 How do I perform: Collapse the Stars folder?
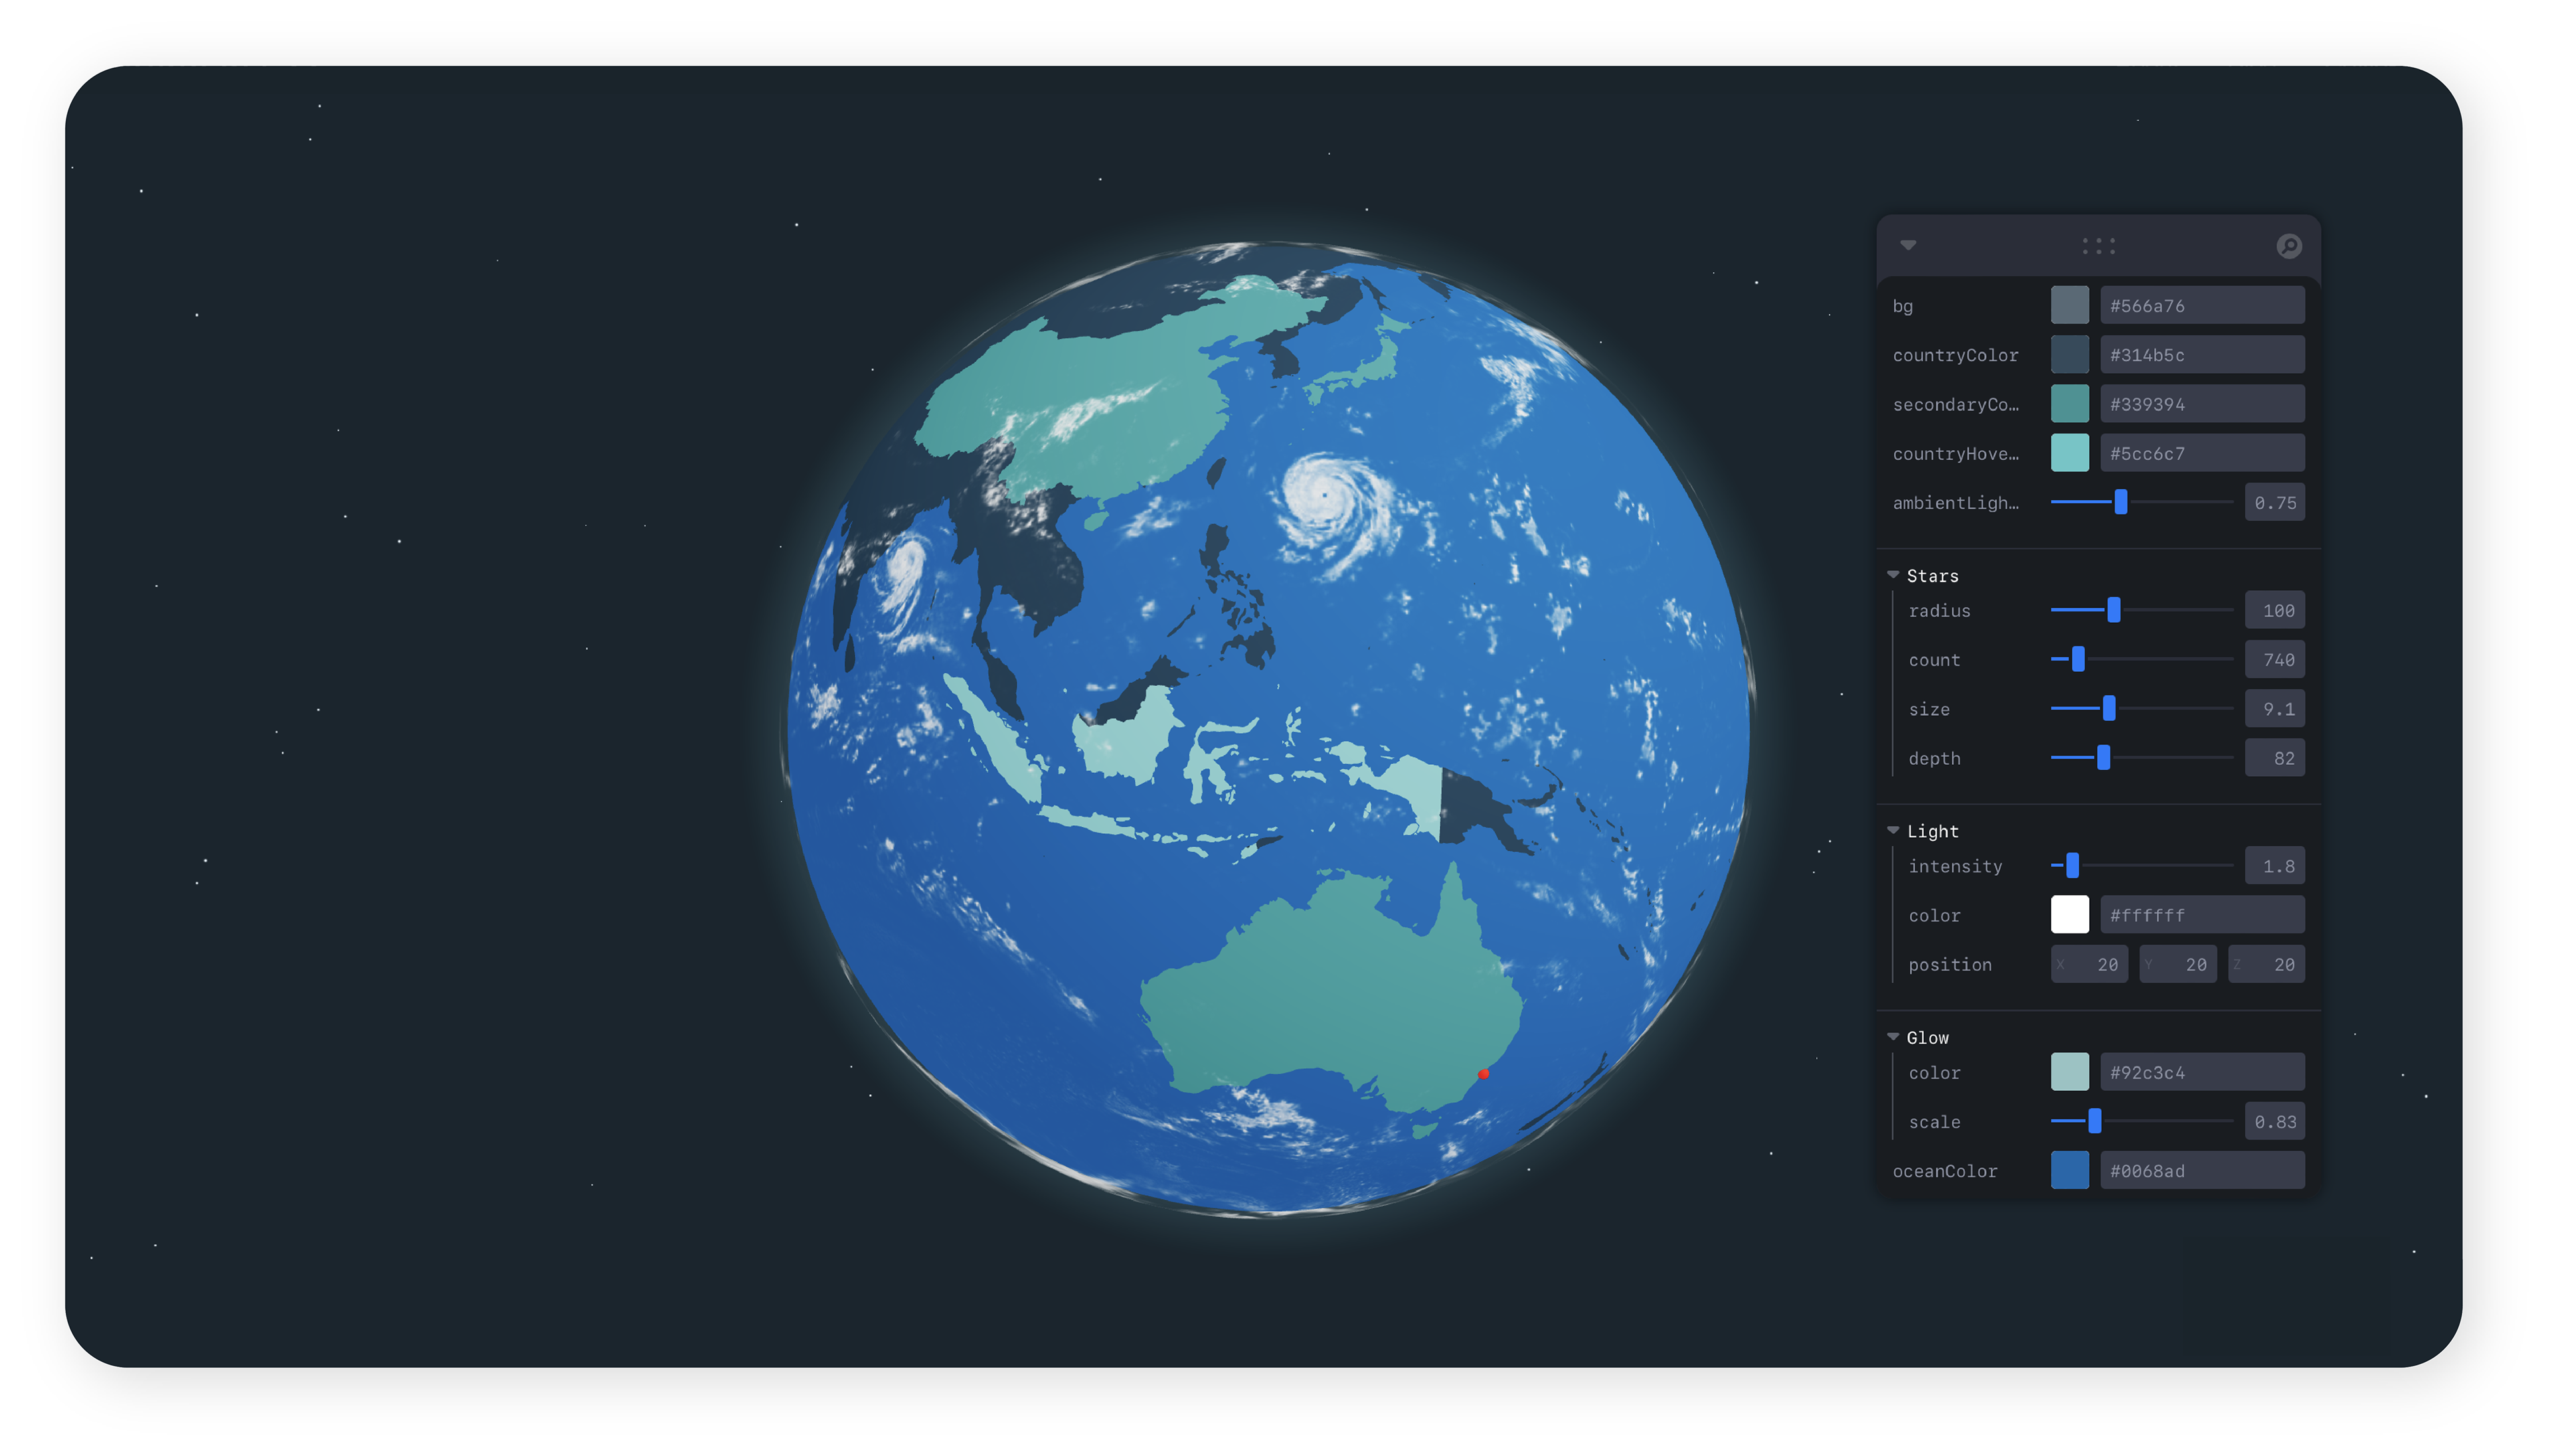[1893, 575]
